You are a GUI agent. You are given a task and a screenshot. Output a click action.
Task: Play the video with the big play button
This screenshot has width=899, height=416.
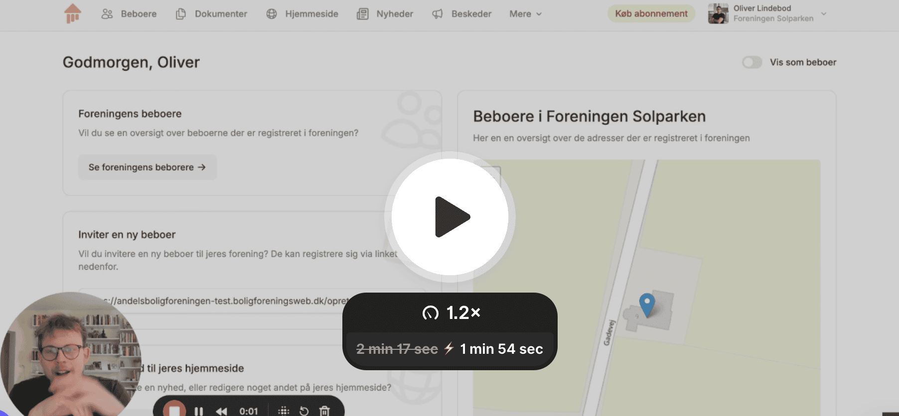pos(450,217)
